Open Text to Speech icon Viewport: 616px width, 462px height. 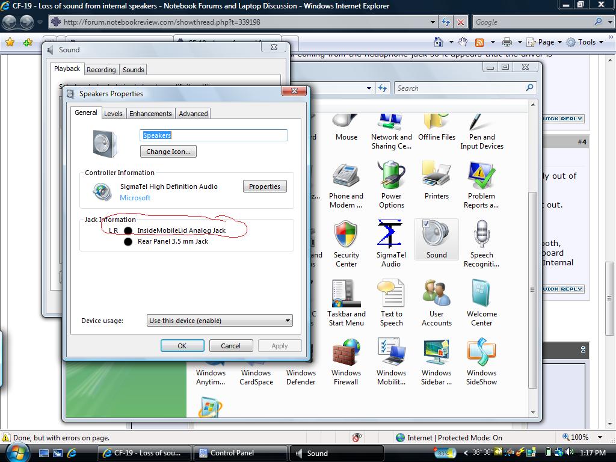click(x=391, y=303)
